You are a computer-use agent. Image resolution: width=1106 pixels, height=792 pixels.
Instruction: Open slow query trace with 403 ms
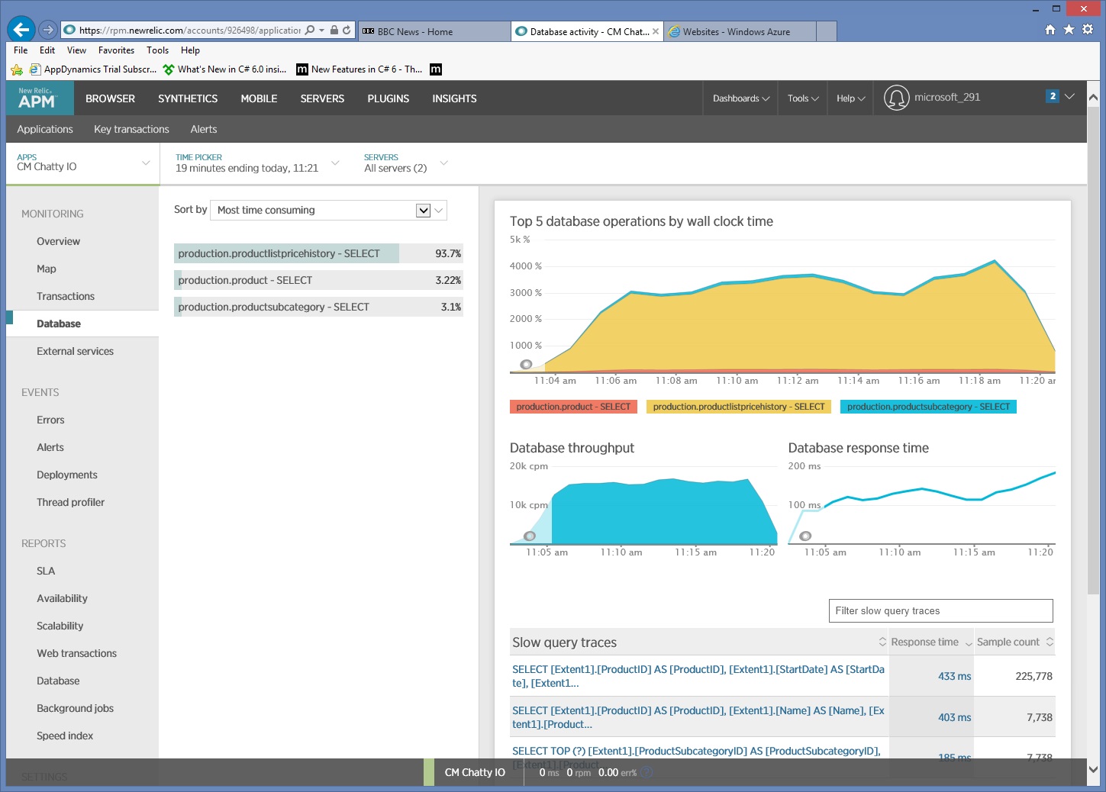[x=698, y=717]
